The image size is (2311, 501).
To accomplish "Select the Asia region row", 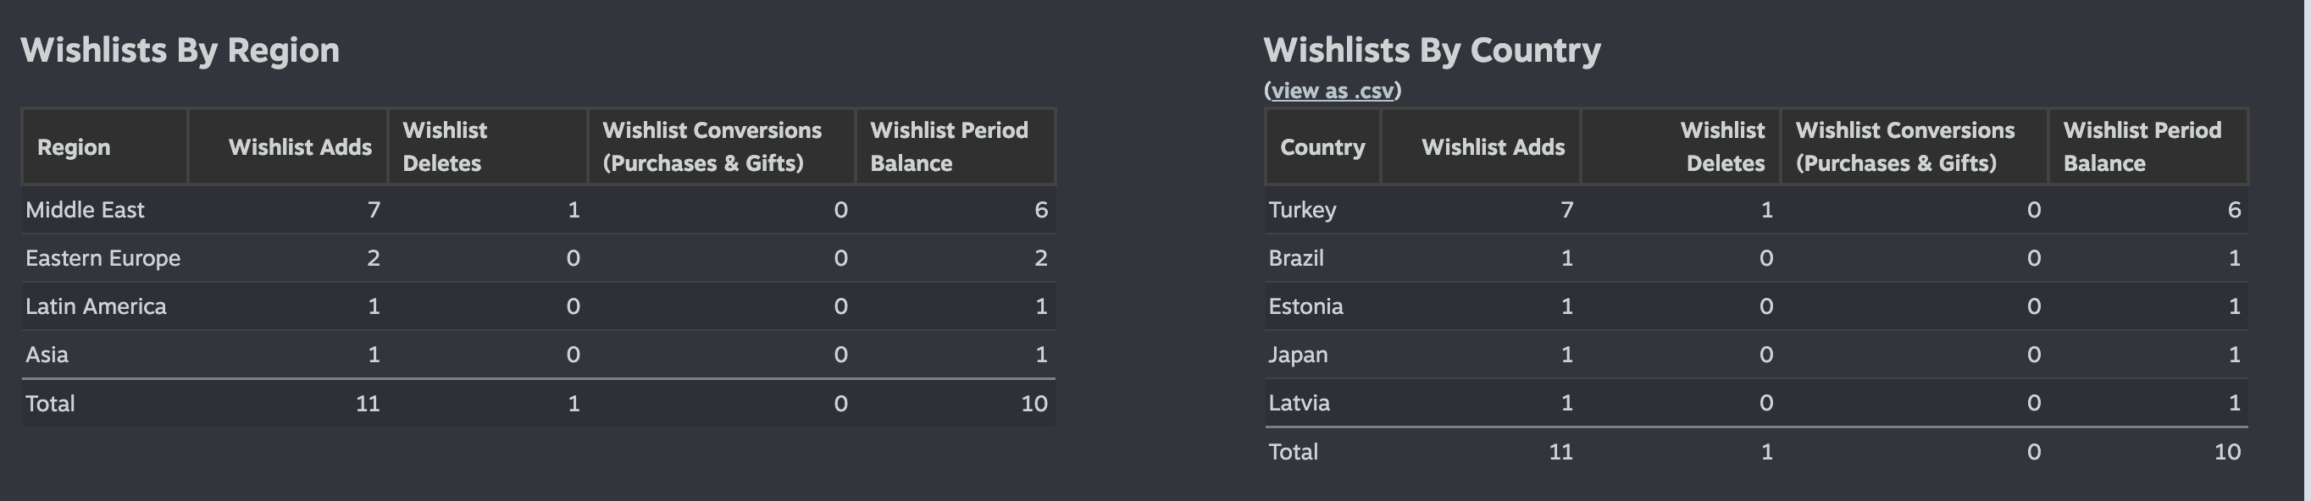I will (x=538, y=354).
